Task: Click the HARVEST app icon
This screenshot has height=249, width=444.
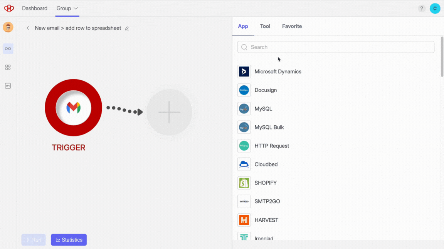Action: click(x=244, y=220)
